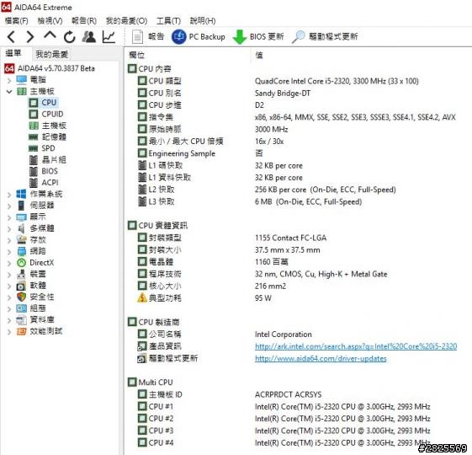Click the 作業系統 Windows logo icon

21,194
